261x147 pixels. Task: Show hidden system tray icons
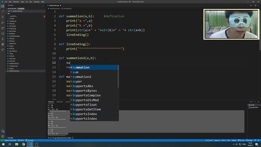(233, 144)
